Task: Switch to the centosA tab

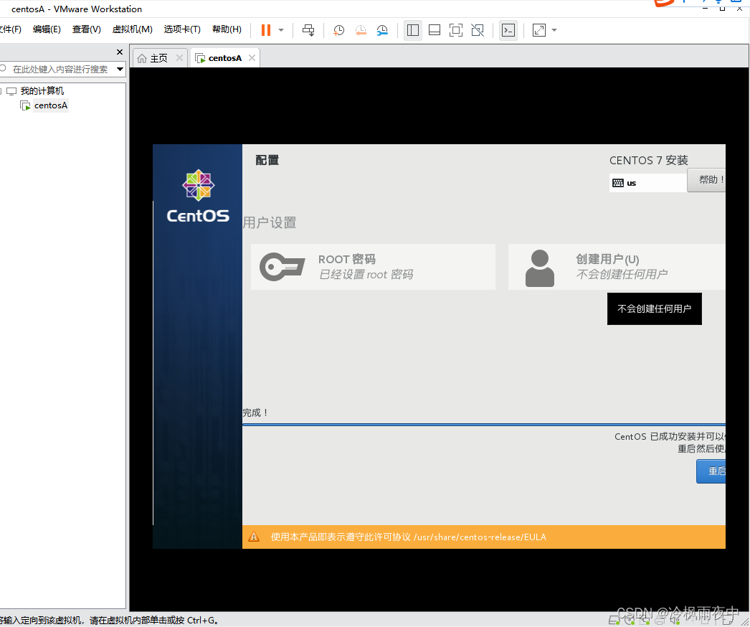Action: [x=225, y=58]
